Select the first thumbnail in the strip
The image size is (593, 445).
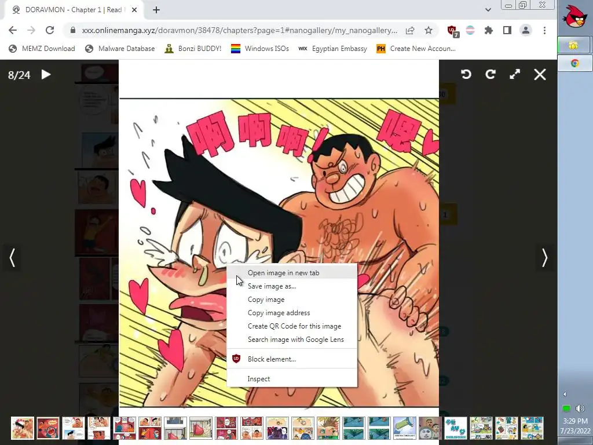23,428
